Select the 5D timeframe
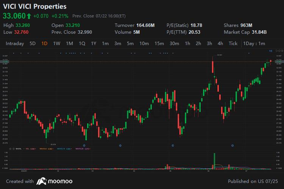Viewport: 284px width, 189px height. [x=33, y=44]
